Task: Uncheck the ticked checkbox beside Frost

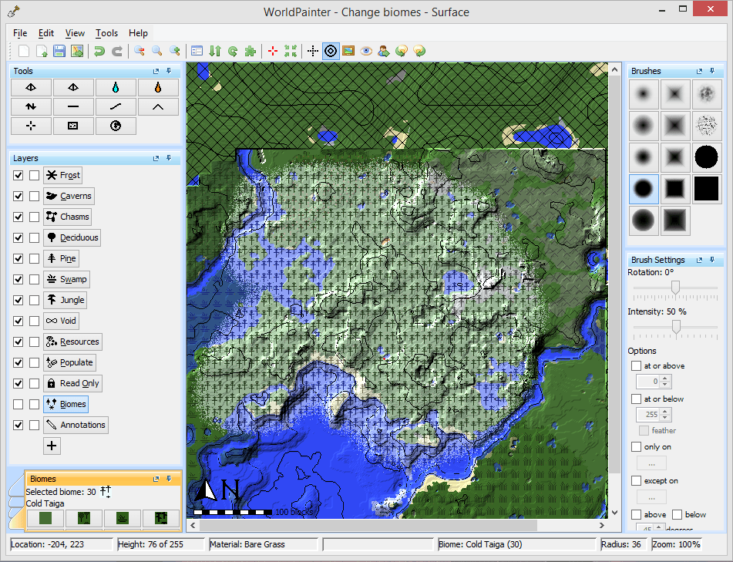Action: point(18,175)
